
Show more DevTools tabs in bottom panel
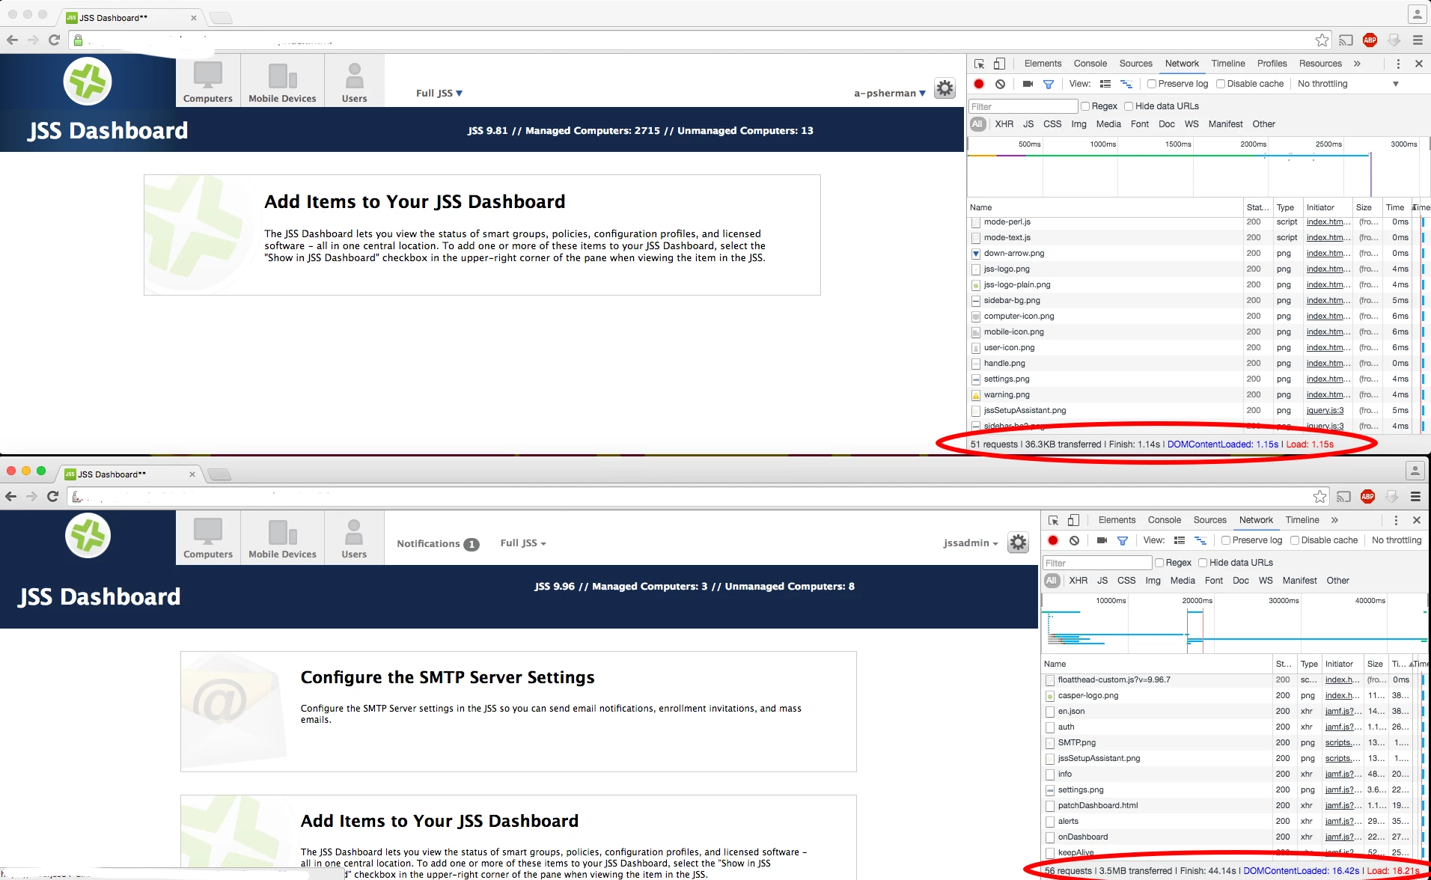tap(1334, 520)
